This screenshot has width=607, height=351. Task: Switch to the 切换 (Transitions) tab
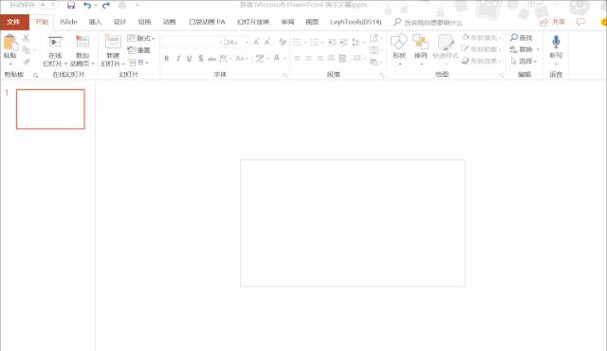(144, 22)
